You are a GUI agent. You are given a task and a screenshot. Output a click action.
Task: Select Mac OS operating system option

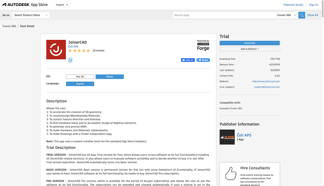click(x=80, y=77)
